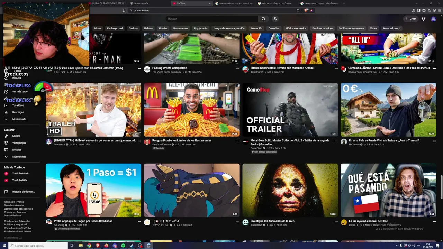The height and width of the screenshot is (249, 443).
Task: Activate voice search microphone
Action: [x=275, y=19]
